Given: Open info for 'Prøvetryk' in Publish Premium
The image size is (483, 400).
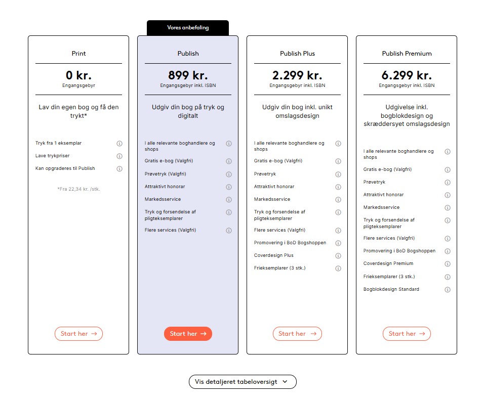Looking at the screenshot, I should click(448, 183).
